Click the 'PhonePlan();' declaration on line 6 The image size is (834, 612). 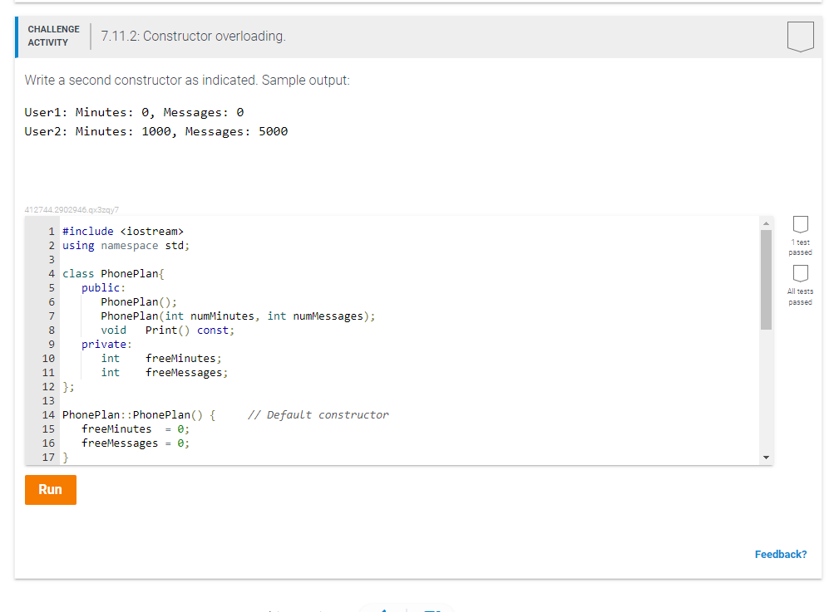point(139,301)
